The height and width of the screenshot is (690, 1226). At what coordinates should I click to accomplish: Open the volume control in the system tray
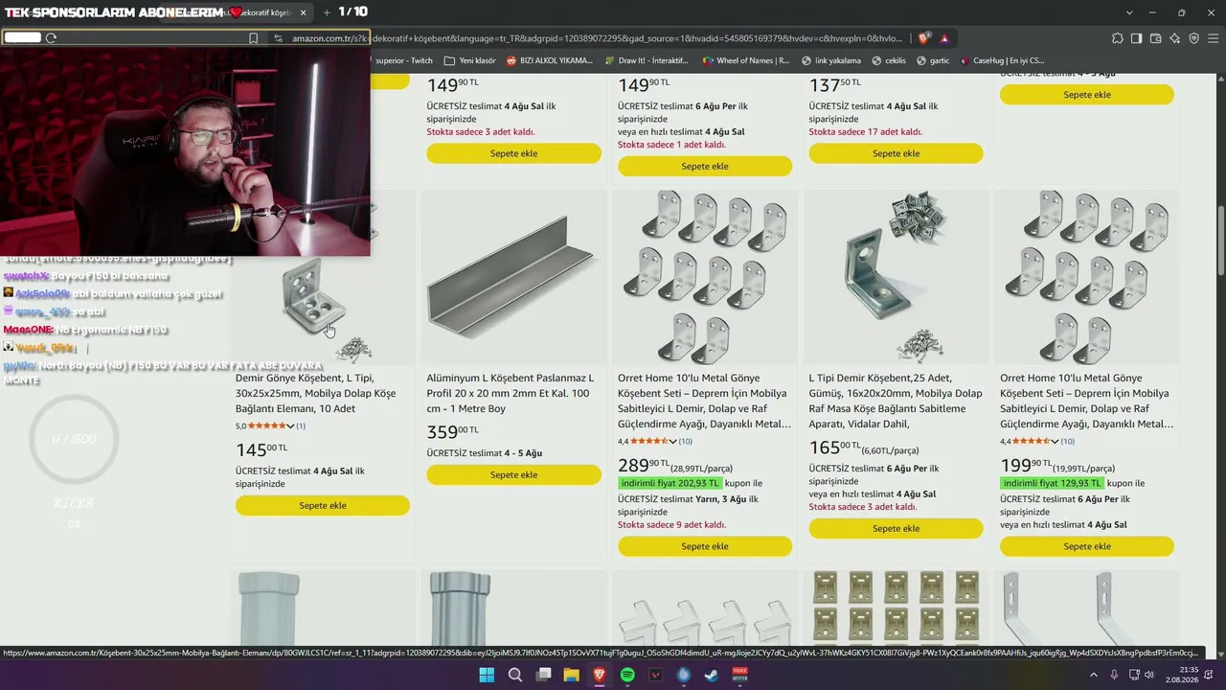(1149, 675)
